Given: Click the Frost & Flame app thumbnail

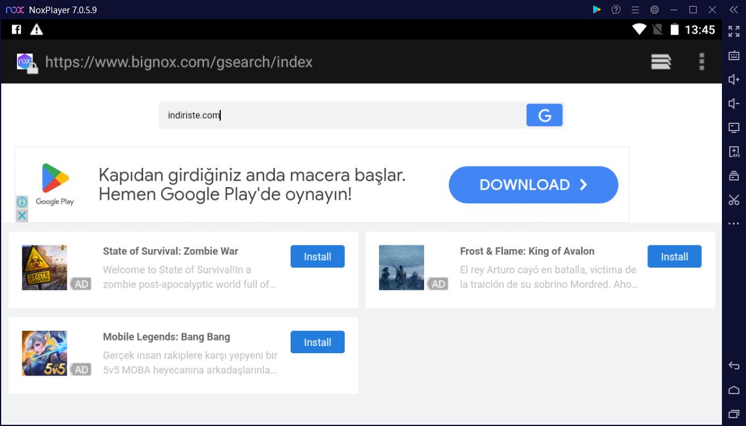Looking at the screenshot, I should 401,268.
